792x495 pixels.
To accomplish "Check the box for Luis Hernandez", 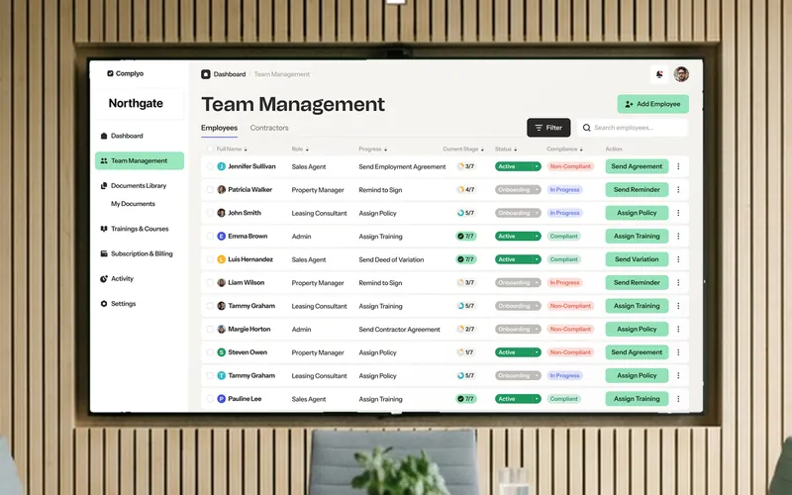I will [x=210, y=259].
